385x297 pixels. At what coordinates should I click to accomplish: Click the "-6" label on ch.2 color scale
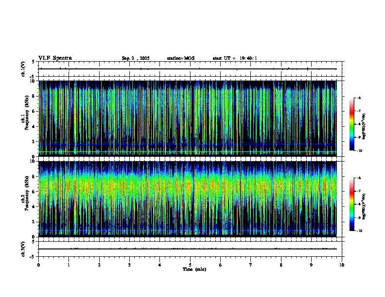359,178
